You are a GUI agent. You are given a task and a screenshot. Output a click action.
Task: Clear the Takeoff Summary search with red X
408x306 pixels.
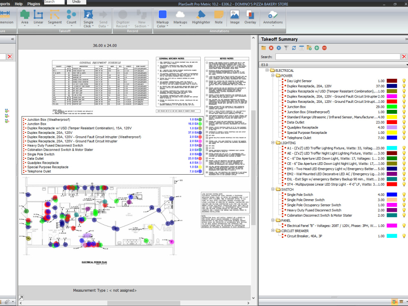404,57
